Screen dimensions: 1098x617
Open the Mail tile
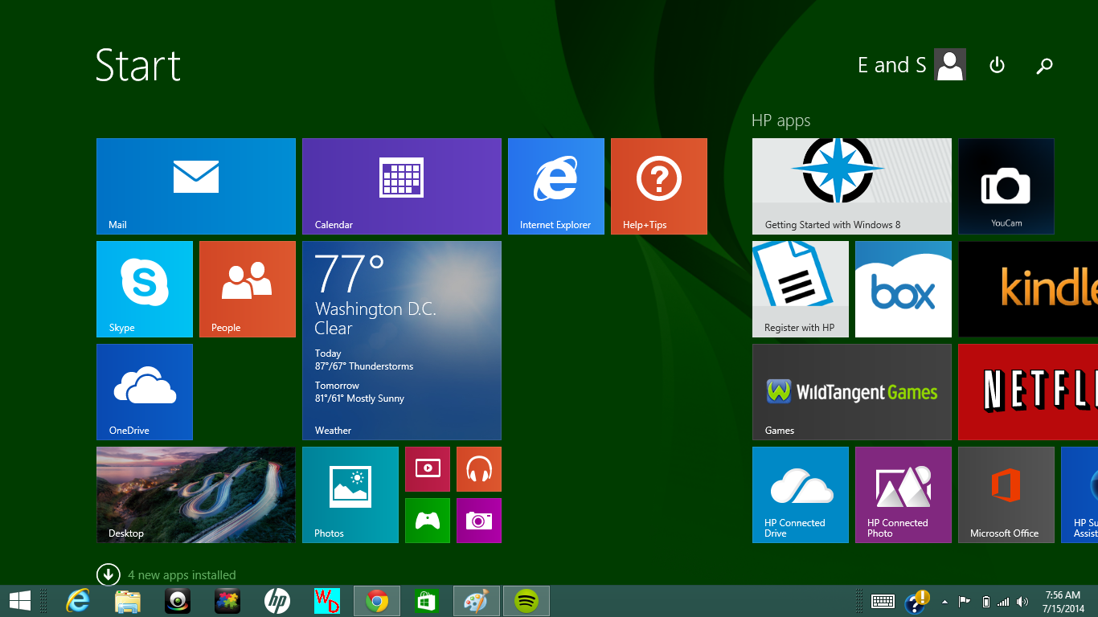(196, 186)
